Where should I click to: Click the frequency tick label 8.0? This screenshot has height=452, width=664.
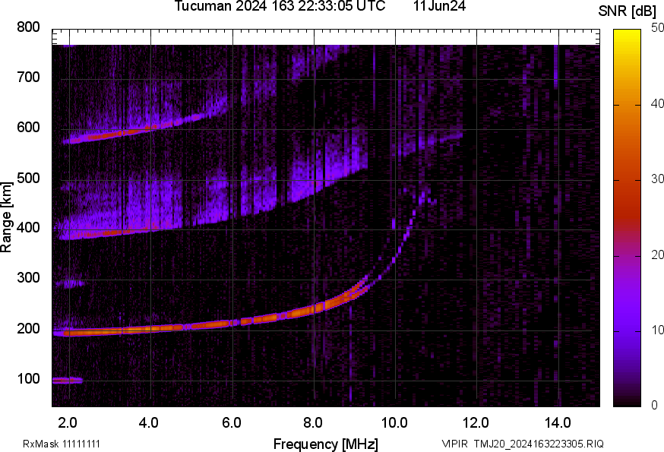click(313, 423)
